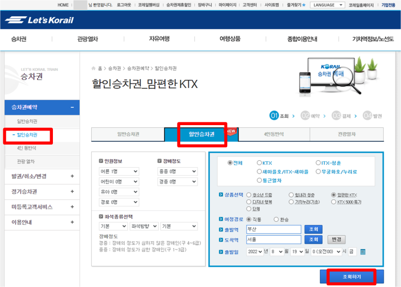This screenshot has height=287, width=401.
Task: Expand the 이용안내 sidebar section
Action: click(x=72, y=222)
